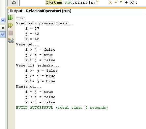
Task: Click the 'j >= i = true' output line
Action: pyautogui.click(x=40, y=76)
